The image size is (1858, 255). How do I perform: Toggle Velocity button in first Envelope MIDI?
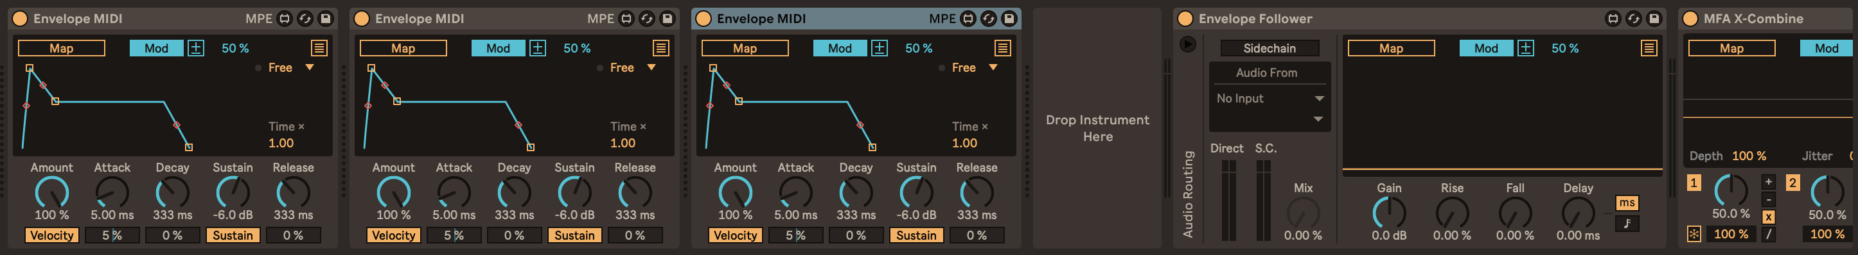pyautogui.click(x=52, y=235)
